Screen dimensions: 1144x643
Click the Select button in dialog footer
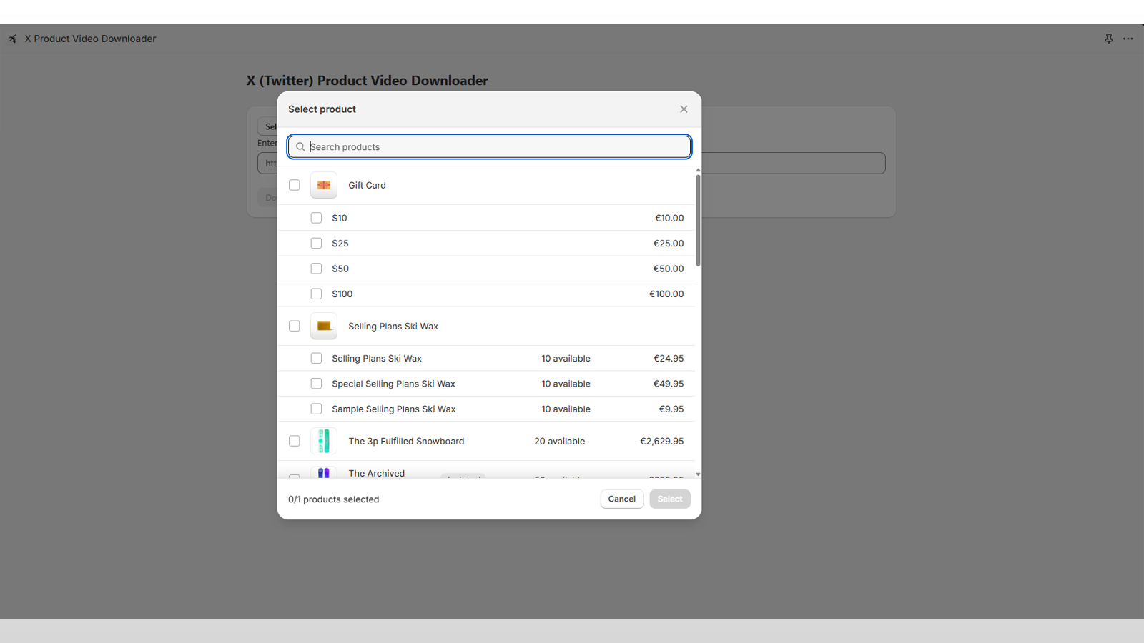669,499
